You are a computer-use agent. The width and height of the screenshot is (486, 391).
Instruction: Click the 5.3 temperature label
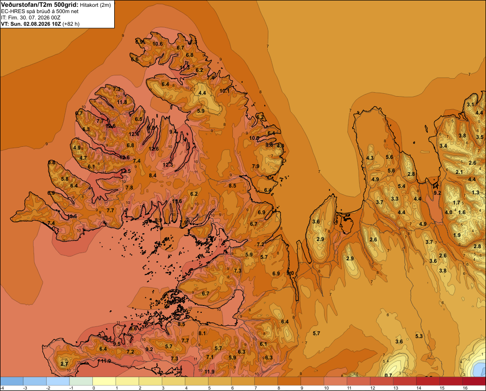pyautogui.click(x=419, y=336)
